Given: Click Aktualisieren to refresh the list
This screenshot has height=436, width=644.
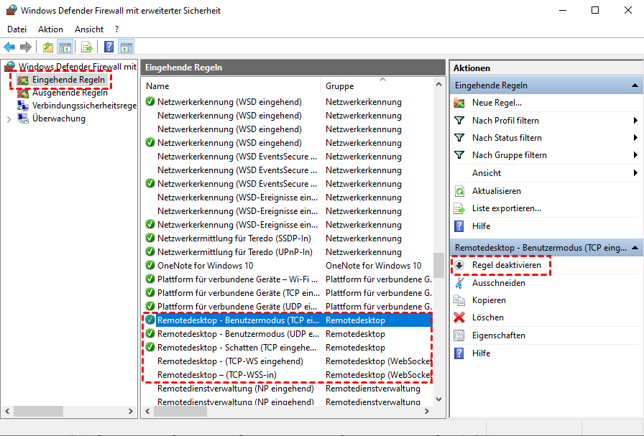Looking at the screenshot, I should [x=497, y=191].
